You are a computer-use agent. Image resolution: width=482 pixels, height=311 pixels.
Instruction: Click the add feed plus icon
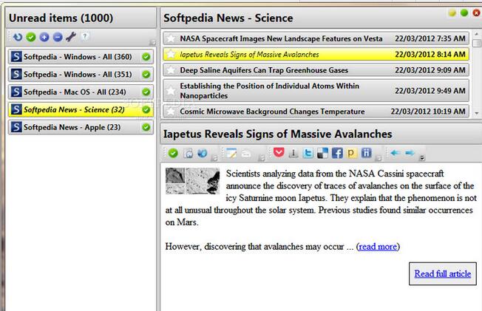click(x=44, y=37)
